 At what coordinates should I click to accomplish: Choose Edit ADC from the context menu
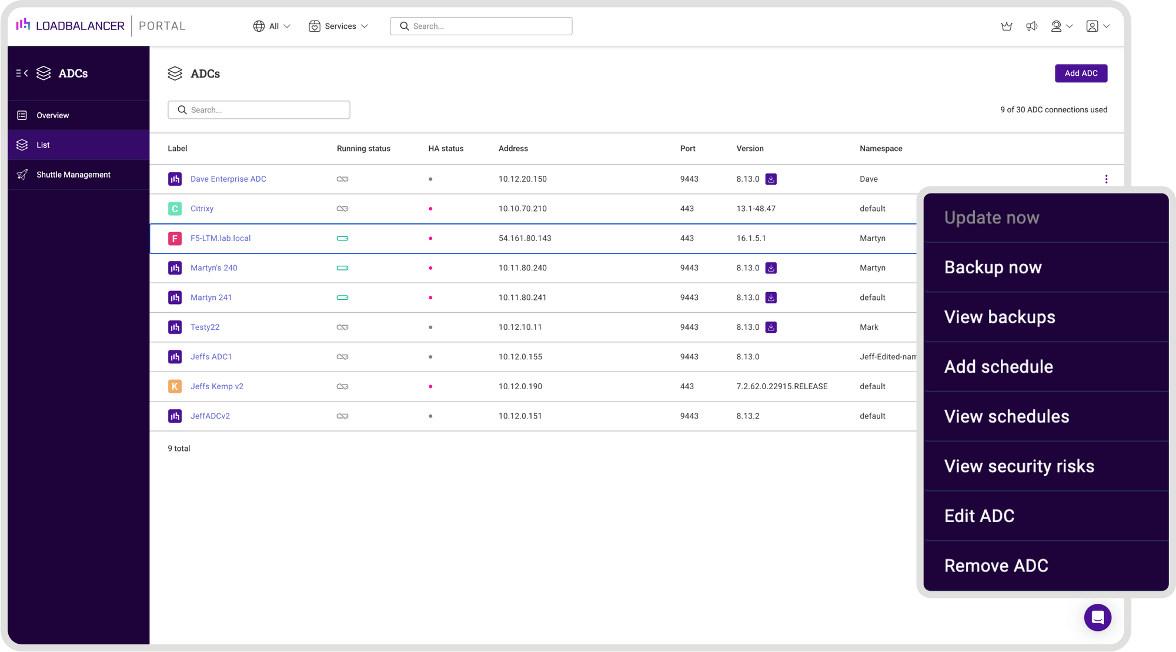[1045, 516]
